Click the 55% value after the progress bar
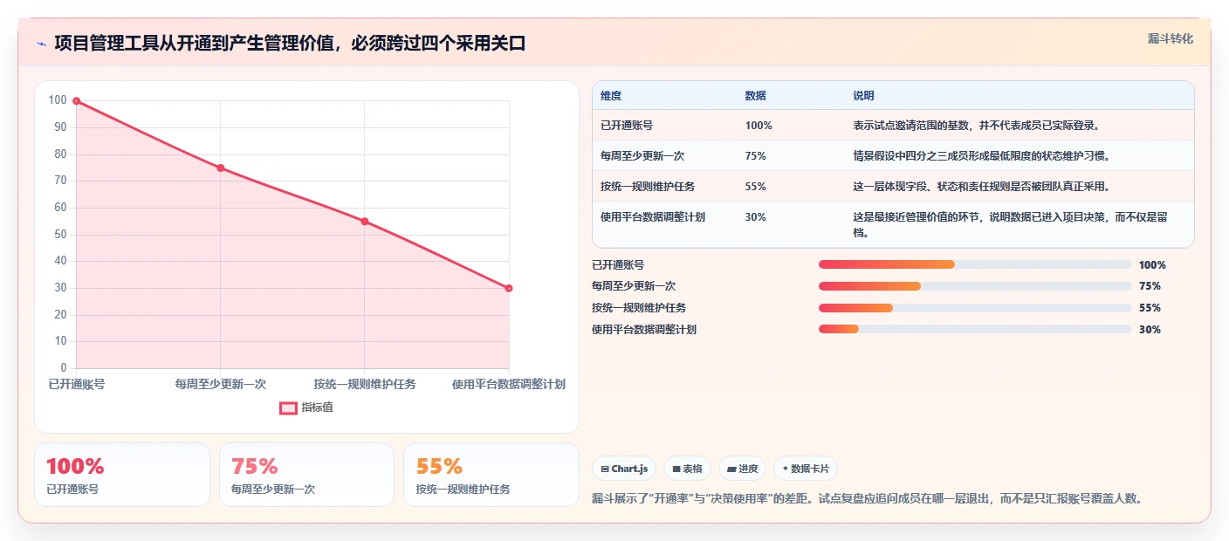 tap(1150, 308)
